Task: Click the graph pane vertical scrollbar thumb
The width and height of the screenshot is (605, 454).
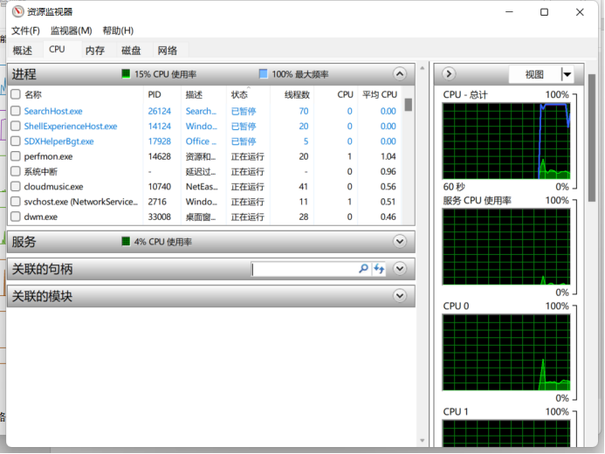Action: [x=592, y=138]
